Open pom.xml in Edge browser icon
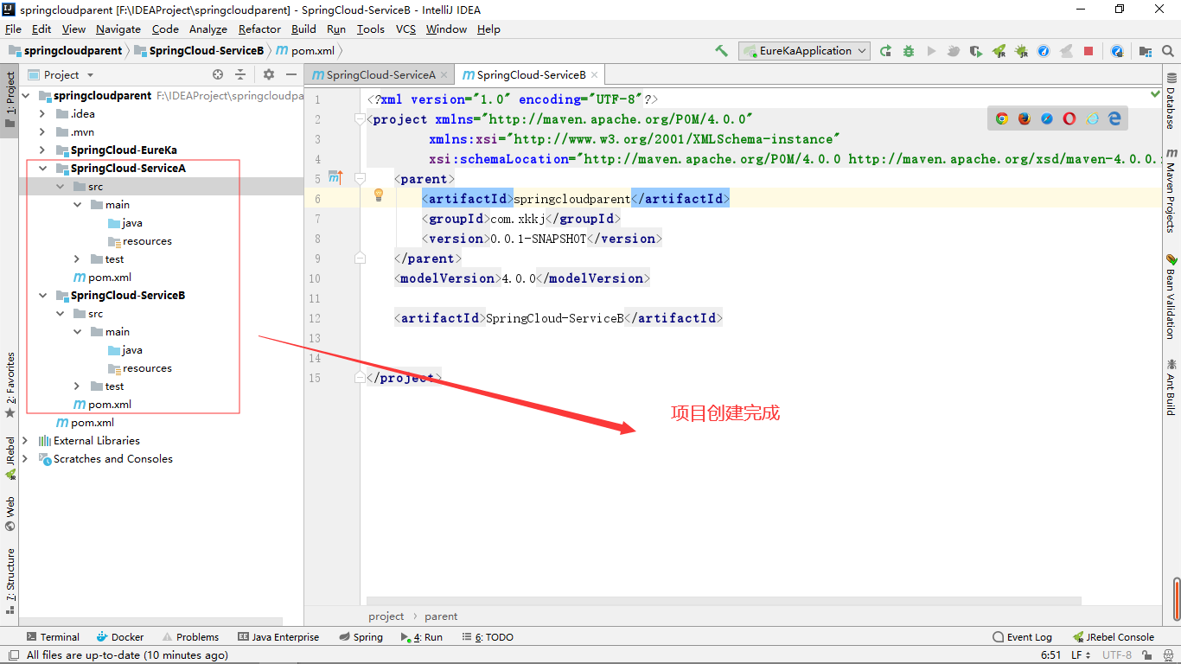1181x664 pixels. 1114,118
